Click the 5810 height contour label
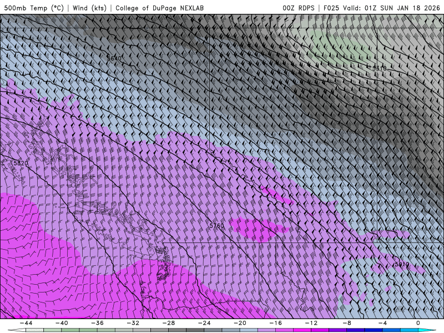 click(402, 264)
